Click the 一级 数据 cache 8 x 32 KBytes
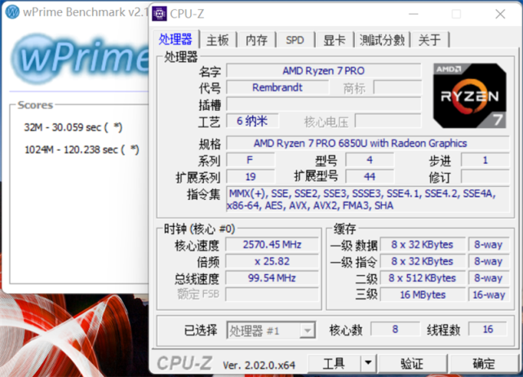Image resolution: width=523 pixels, height=377 pixels. pyautogui.click(x=423, y=245)
